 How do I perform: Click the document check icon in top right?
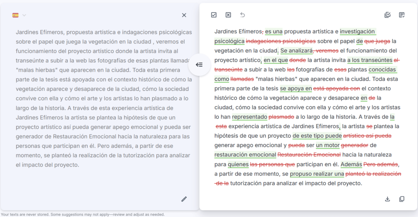click(x=387, y=15)
